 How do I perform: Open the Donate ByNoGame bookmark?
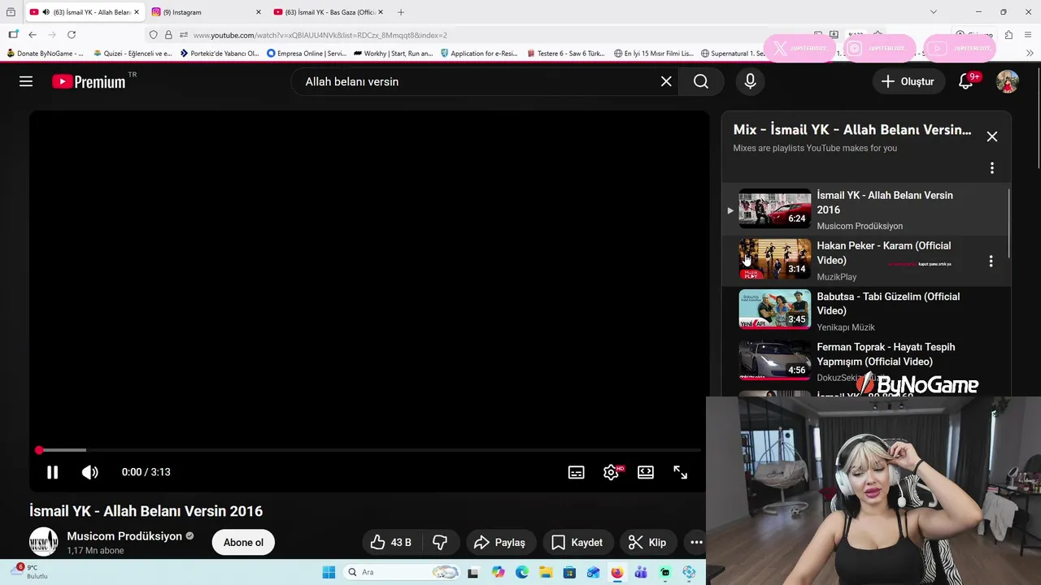click(45, 54)
